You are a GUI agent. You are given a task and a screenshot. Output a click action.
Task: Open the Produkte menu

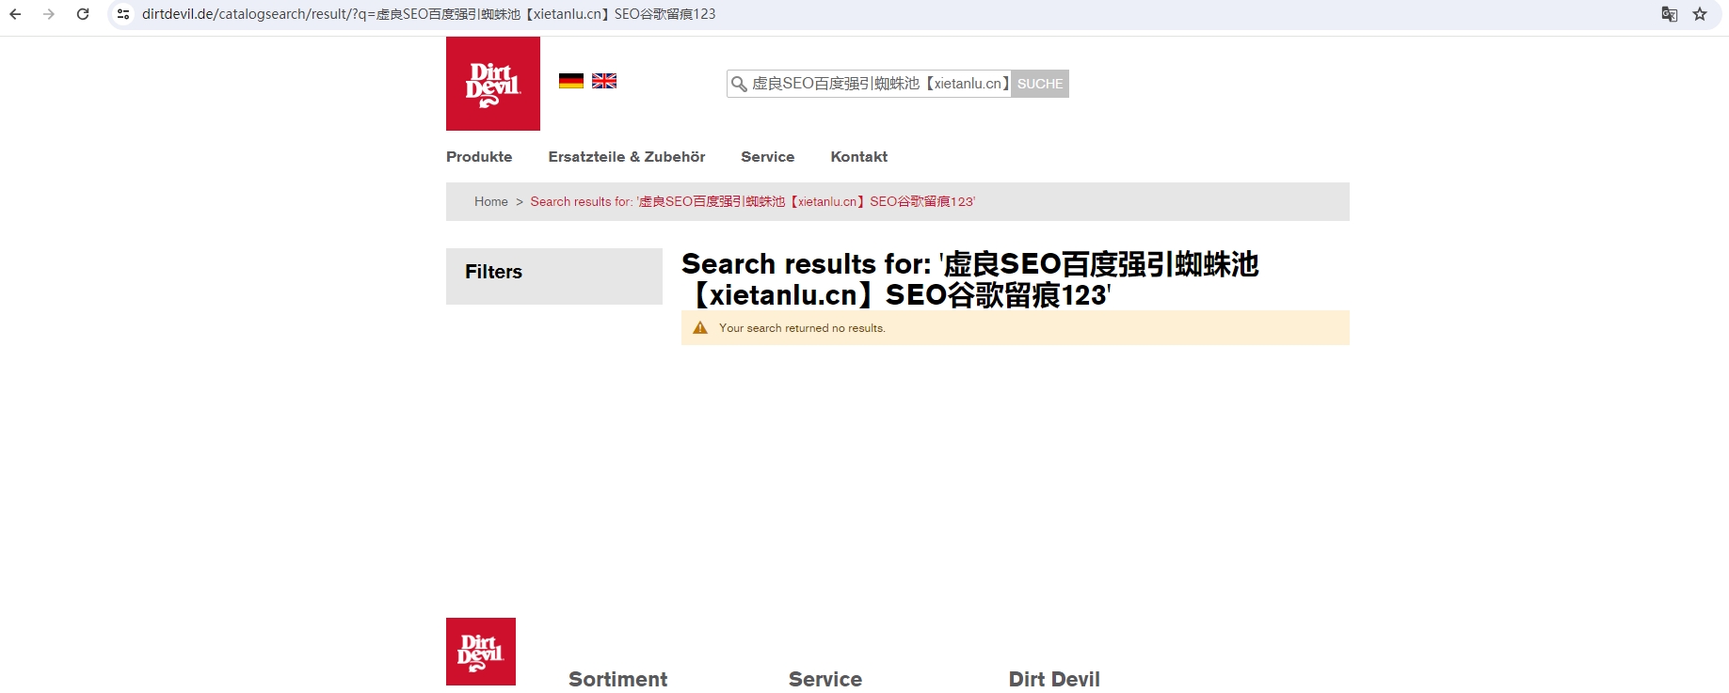point(479,157)
